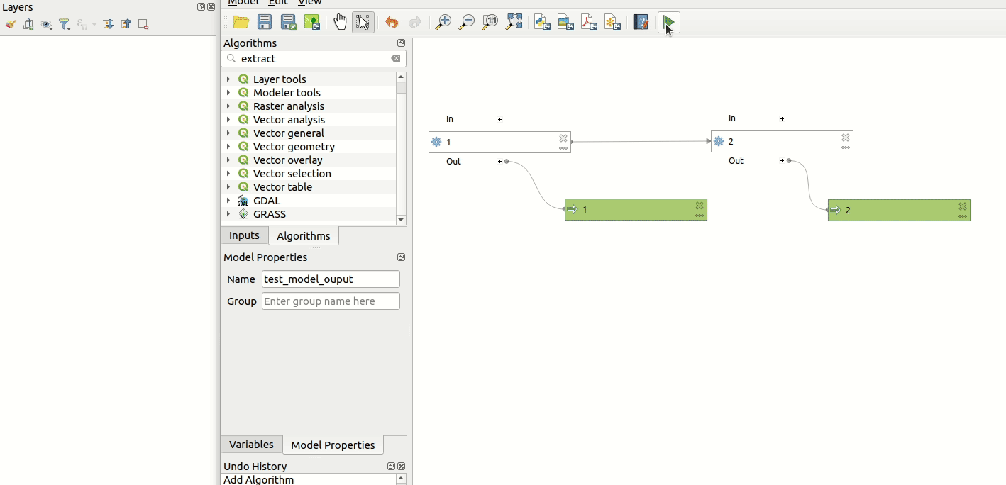Image resolution: width=1006 pixels, height=485 pixels.
Task: Export the model as SVG
Action: coord(612,23)
